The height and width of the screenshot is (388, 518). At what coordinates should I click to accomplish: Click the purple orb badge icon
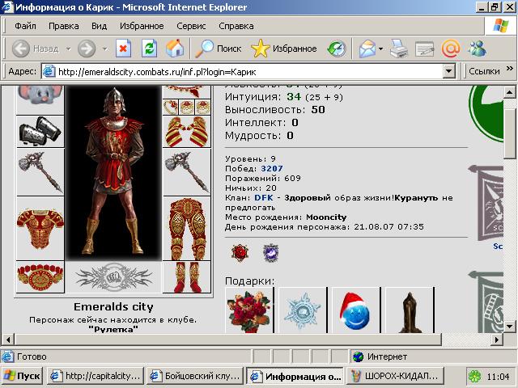click(x=271, y=253)
